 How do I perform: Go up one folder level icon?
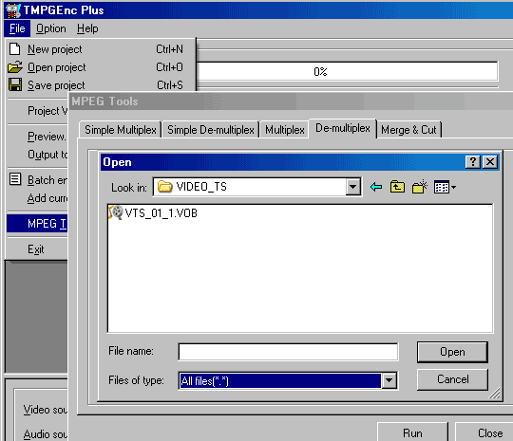pyautogui.click(x=397, y=187)
